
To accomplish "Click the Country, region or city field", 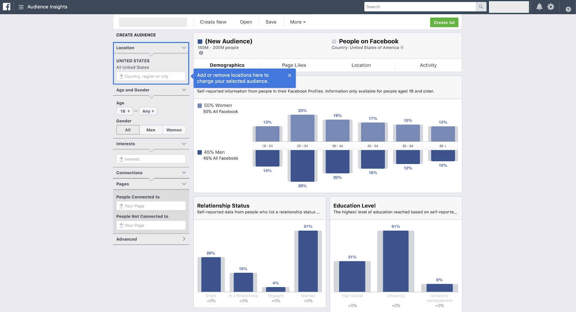I will (151, 77).
